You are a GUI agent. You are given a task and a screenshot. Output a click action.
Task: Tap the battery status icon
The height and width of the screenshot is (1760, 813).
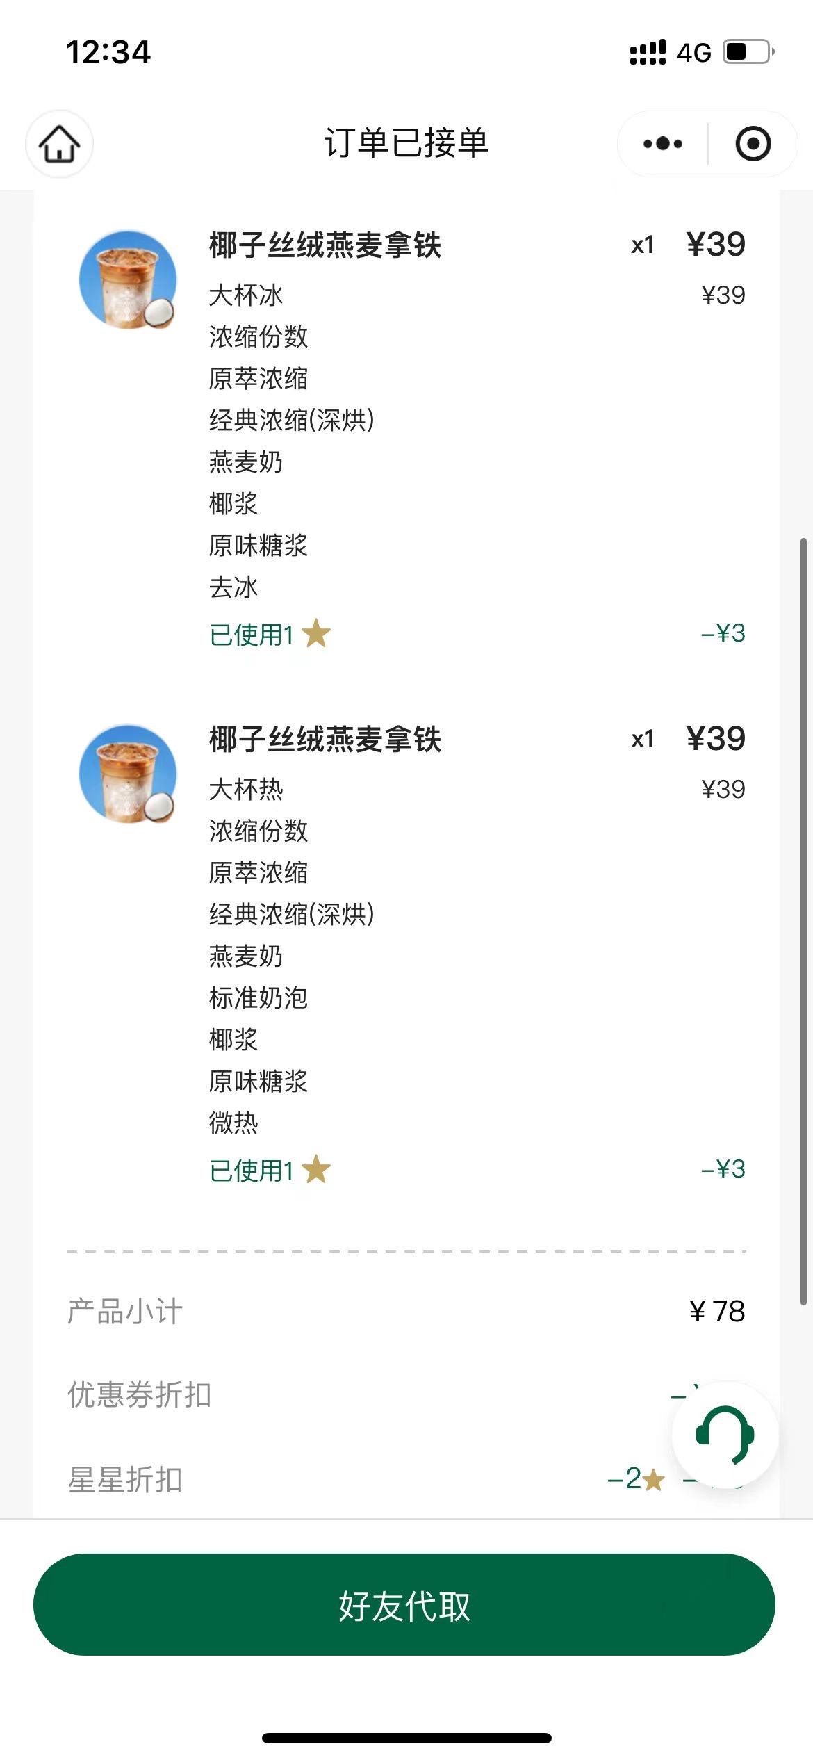pos(749,52)
